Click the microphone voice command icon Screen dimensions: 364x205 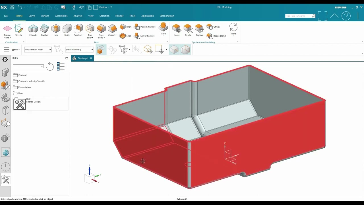[74, 7]
